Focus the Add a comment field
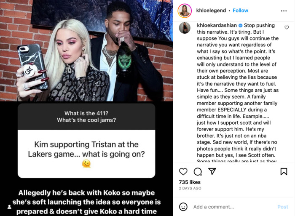 (233, 207)
